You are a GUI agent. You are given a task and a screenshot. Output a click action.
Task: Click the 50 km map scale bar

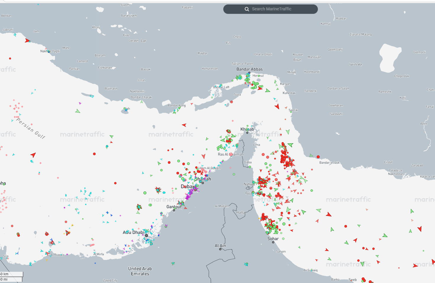[11, 274]
